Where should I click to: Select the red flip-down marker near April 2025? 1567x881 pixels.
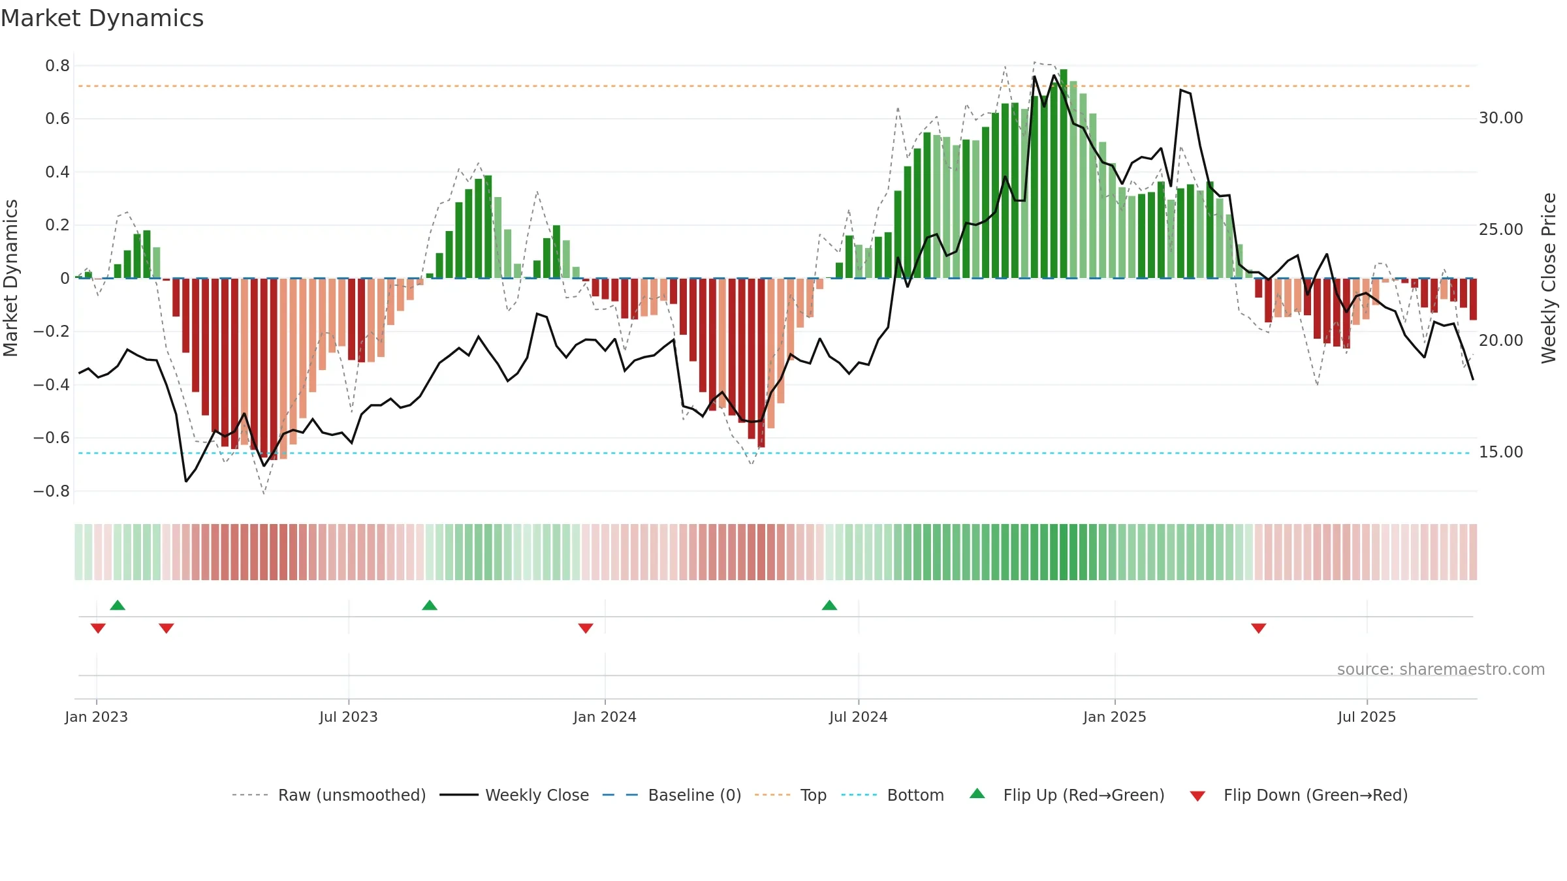tap(1259, 628)
